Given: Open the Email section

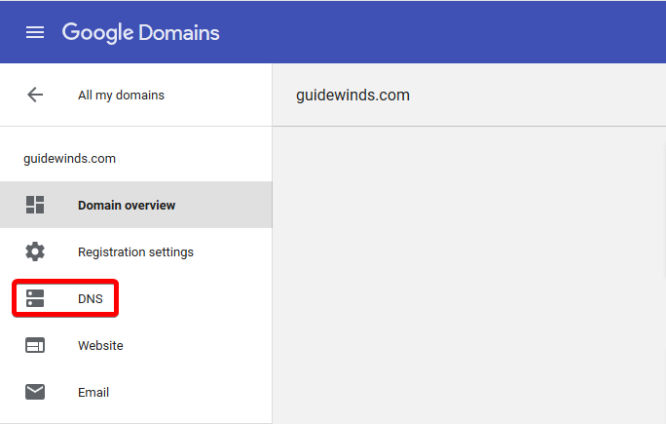Looking at the screenshot, I should click(136, 392).
